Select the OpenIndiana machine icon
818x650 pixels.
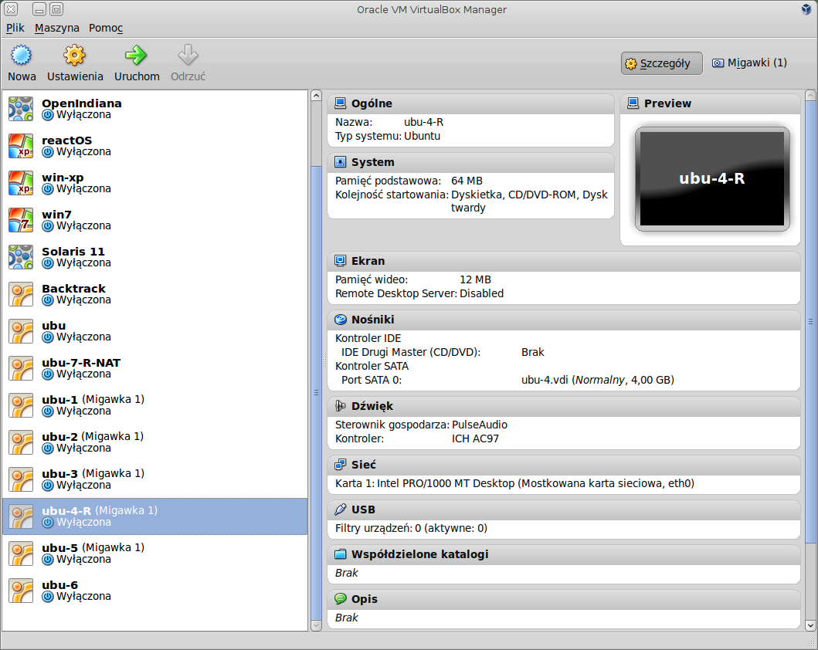coord(21,109)
